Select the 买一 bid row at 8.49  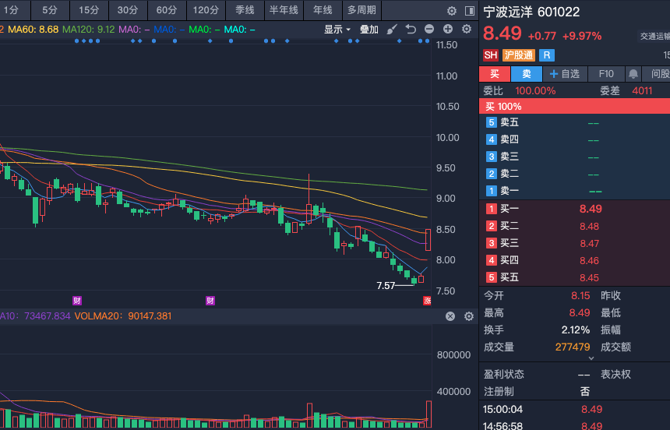[574, 209]
